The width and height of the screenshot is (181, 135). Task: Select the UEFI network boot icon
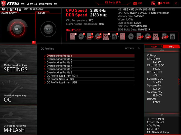pyautogui.click(x=115, y=36)
